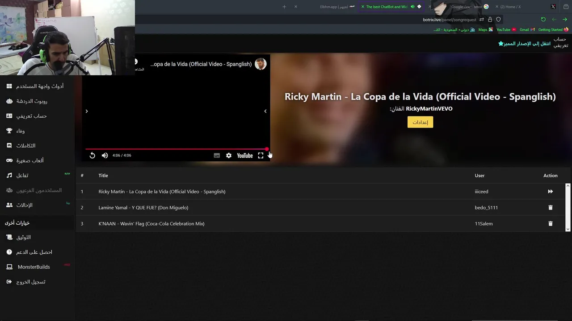This screenshot has height=321, width=572.
Task: Select K'NAAN - Wavin' Flag row title
Action: pos(151,224)
